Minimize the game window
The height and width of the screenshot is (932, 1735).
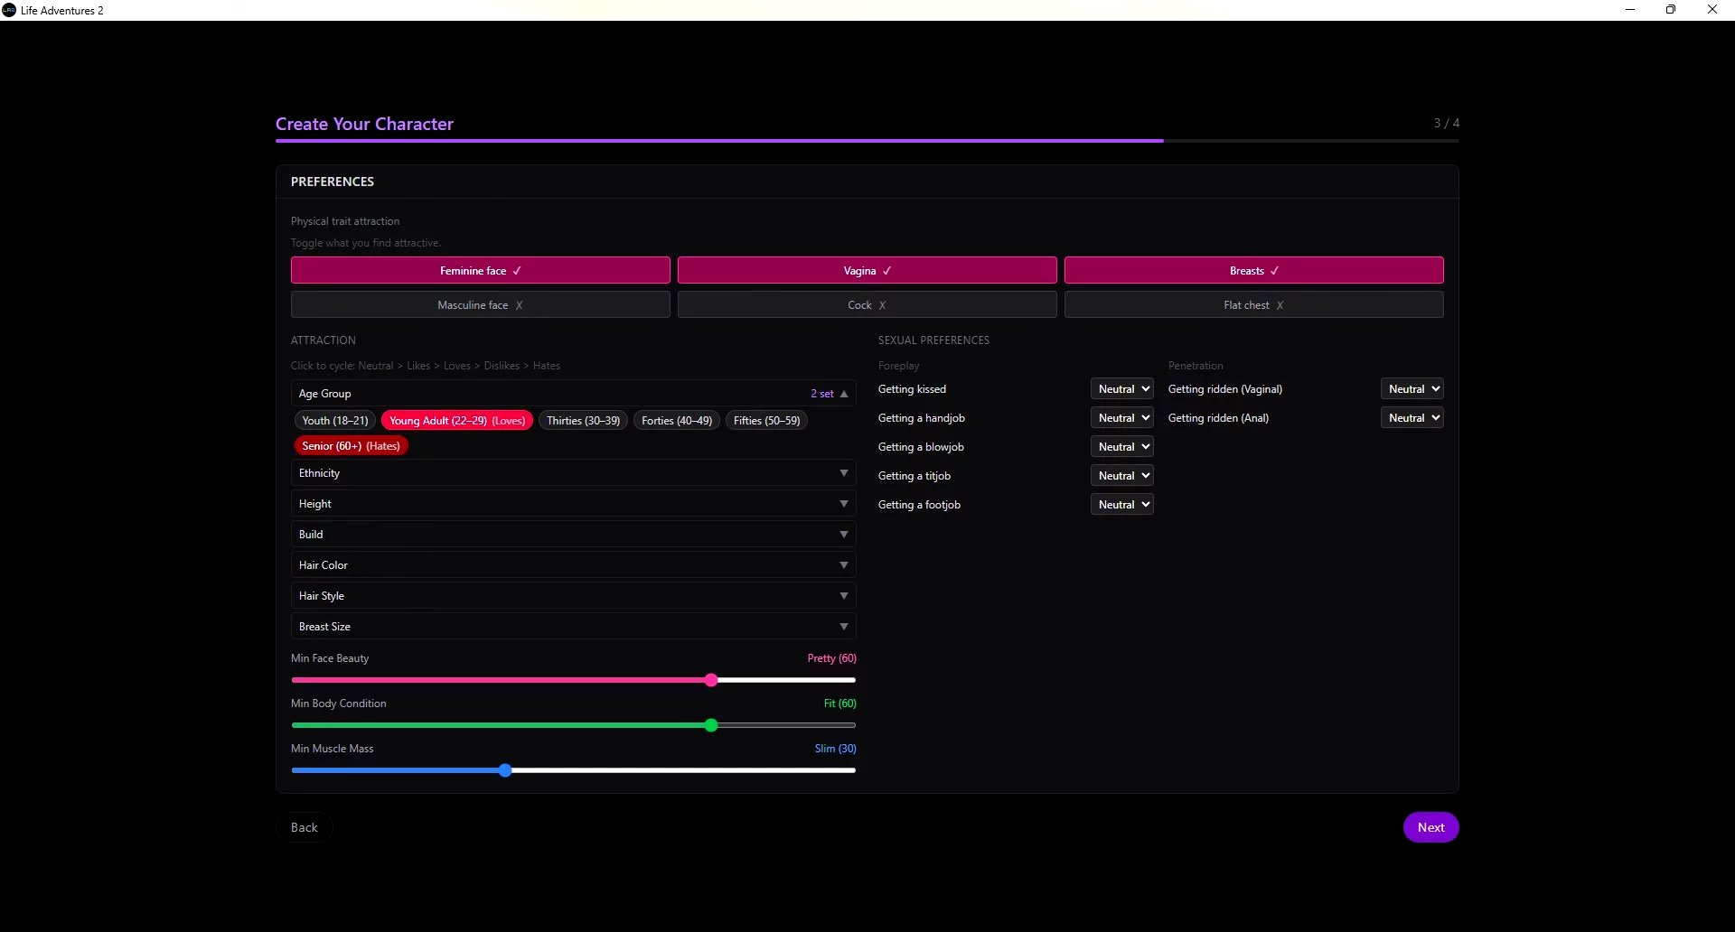pyautogui.click(x=1630, y=10)
